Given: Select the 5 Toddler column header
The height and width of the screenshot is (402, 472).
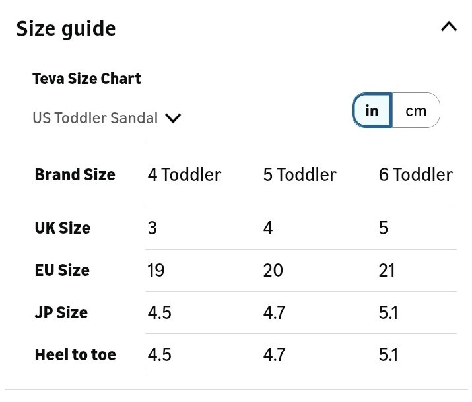Looking at the screenshot, I should coord(300,174).
